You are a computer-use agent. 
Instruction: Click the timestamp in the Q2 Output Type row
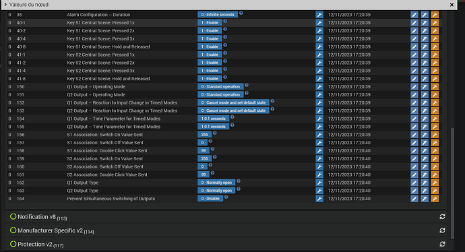pos(349,191)
